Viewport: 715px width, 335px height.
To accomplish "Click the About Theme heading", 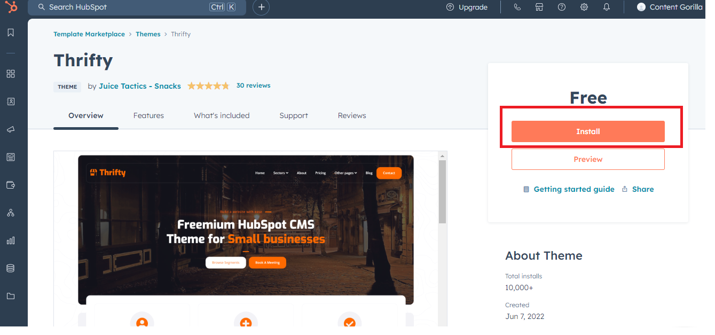I will (544, 255).
